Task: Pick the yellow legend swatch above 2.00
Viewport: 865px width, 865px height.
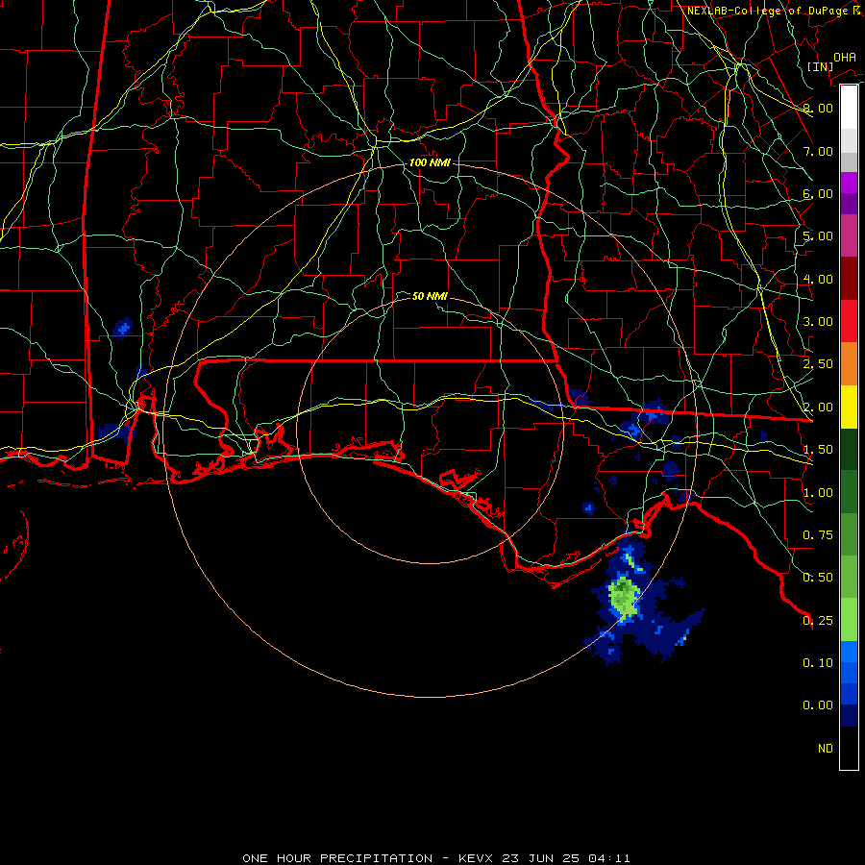Action: pos(849,407)
